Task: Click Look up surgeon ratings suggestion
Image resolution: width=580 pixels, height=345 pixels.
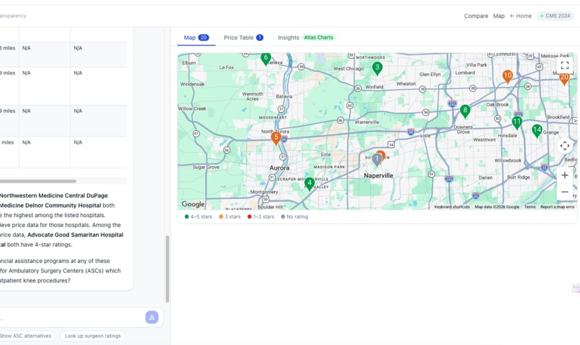Action: [93, 336]
